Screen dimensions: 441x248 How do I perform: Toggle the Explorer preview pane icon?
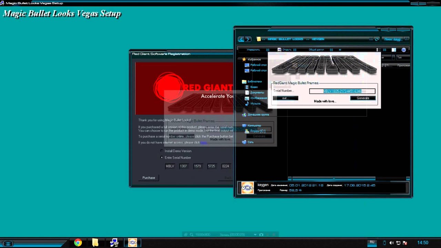[x=394, y=50]
